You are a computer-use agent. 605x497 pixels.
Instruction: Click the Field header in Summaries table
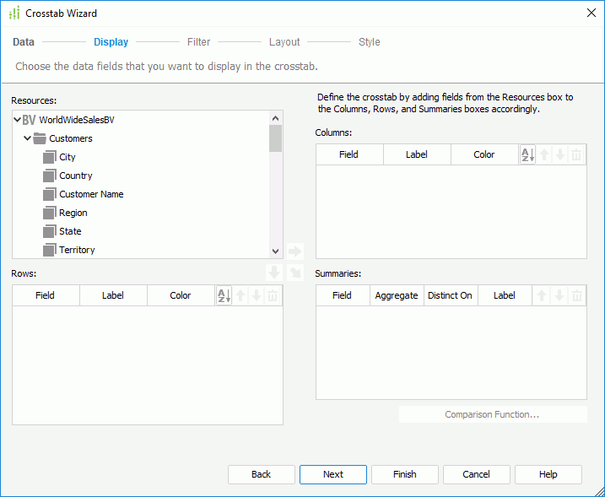[343, 295]
